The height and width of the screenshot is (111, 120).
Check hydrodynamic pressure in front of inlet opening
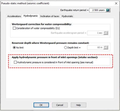(x=15, y=62)
